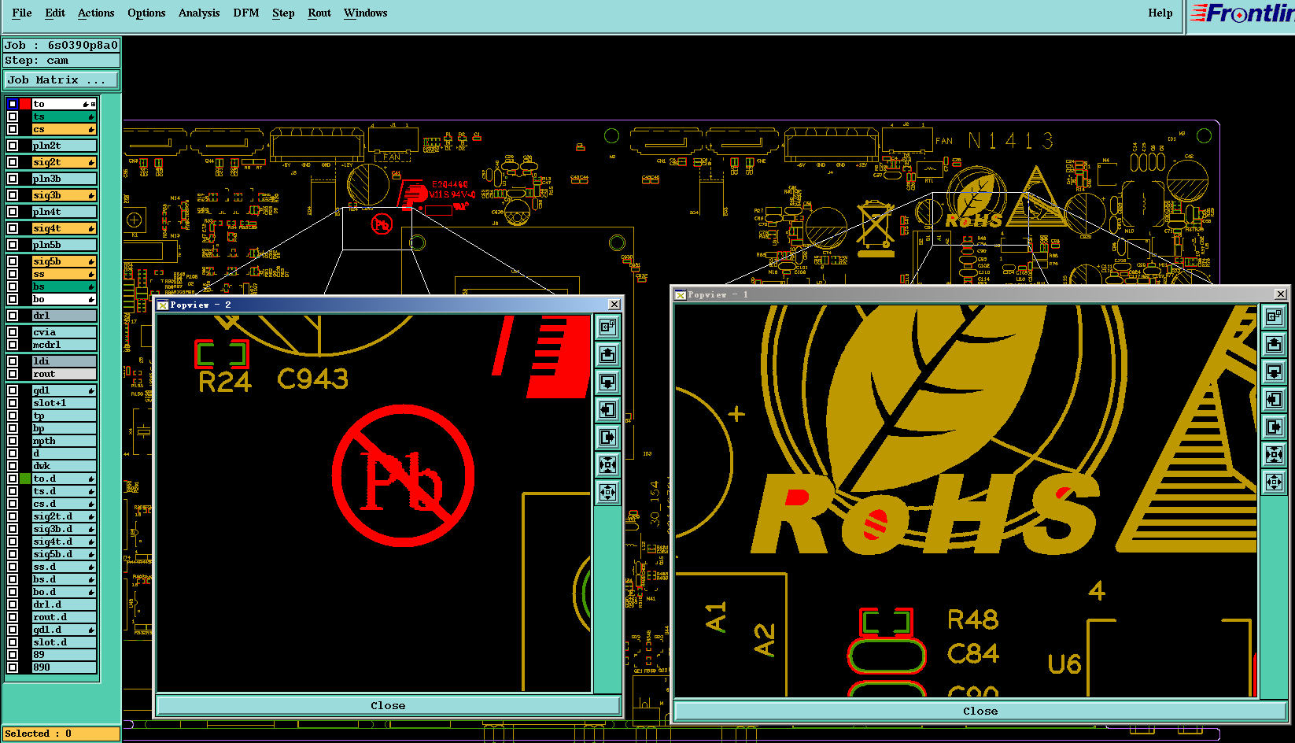Click the hand marker on the 'cs' layer
Image resolution: width=1295 pixels, height=743 pixels.
pos(91,129)
